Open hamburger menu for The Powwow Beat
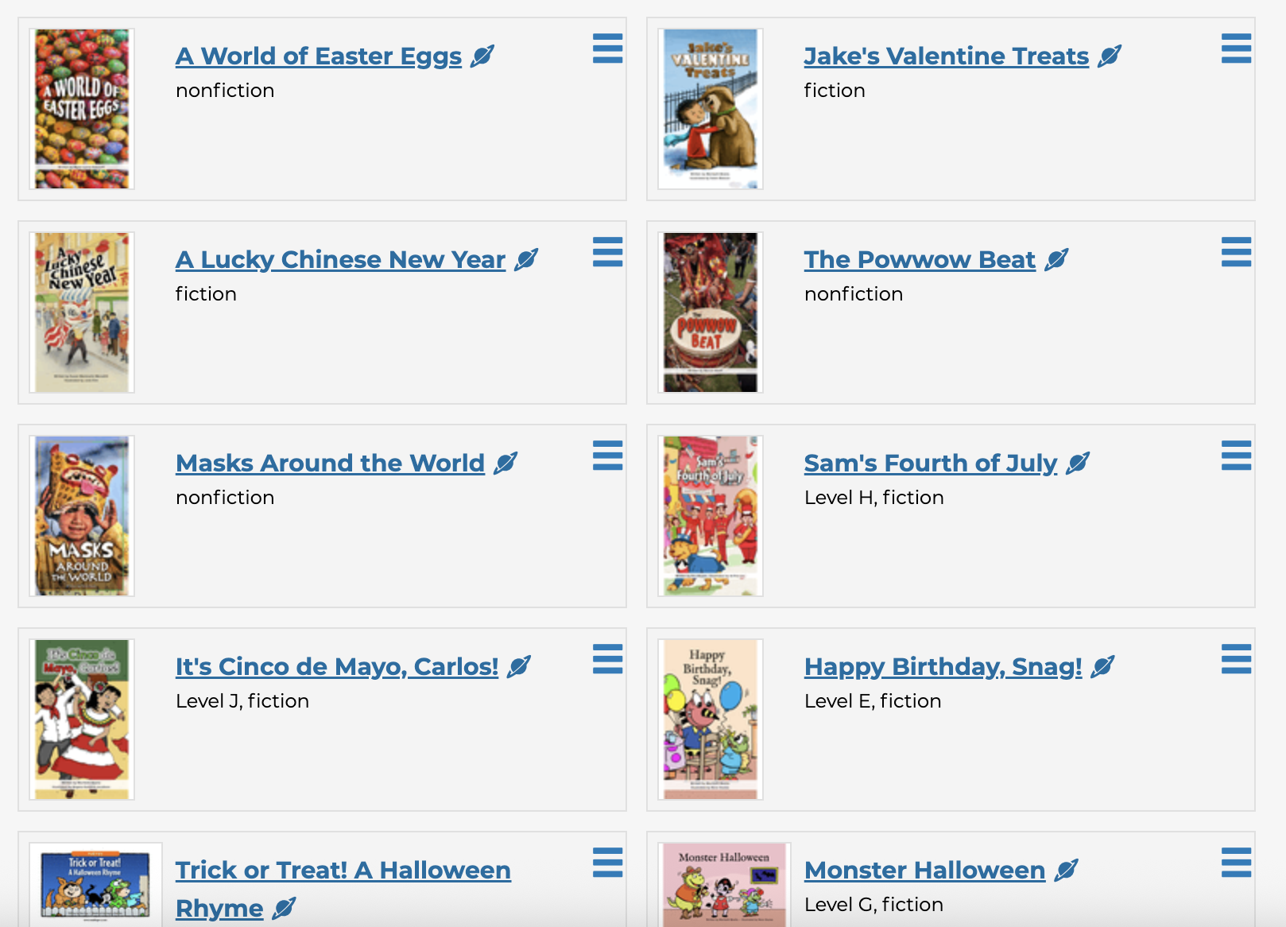Image resolution: width=1286 pixels, height=927 pixels. point(1236,252)
